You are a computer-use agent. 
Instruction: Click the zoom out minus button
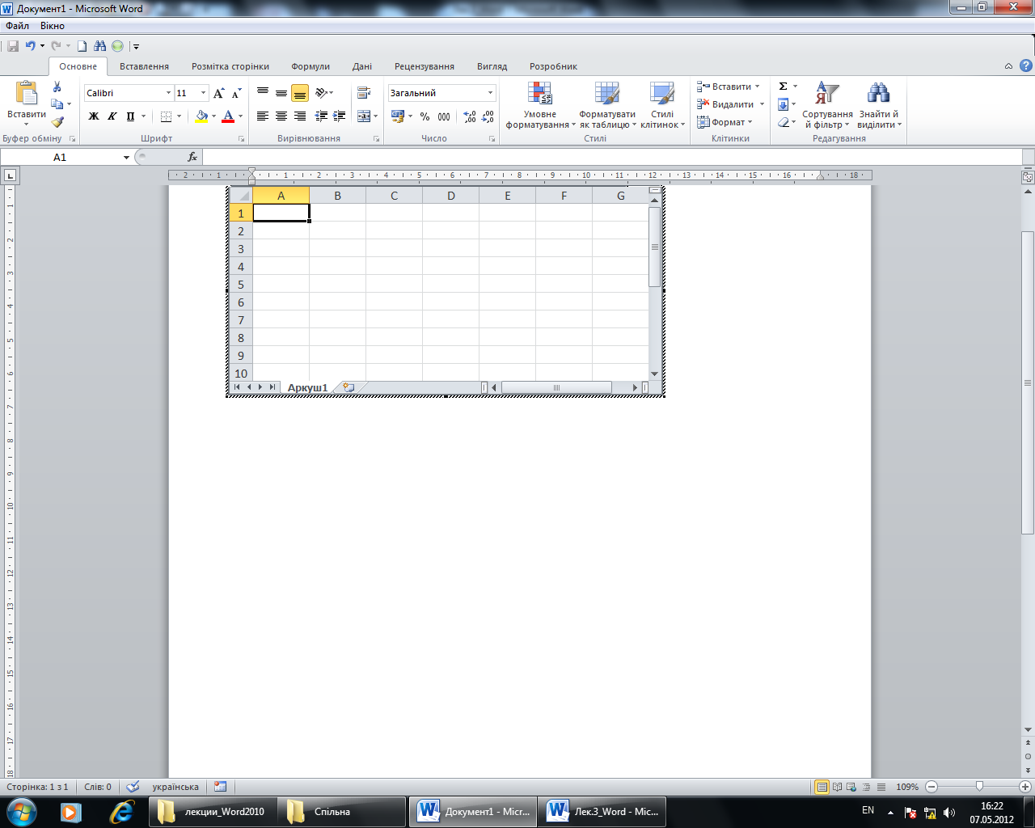tap(931, 787)
